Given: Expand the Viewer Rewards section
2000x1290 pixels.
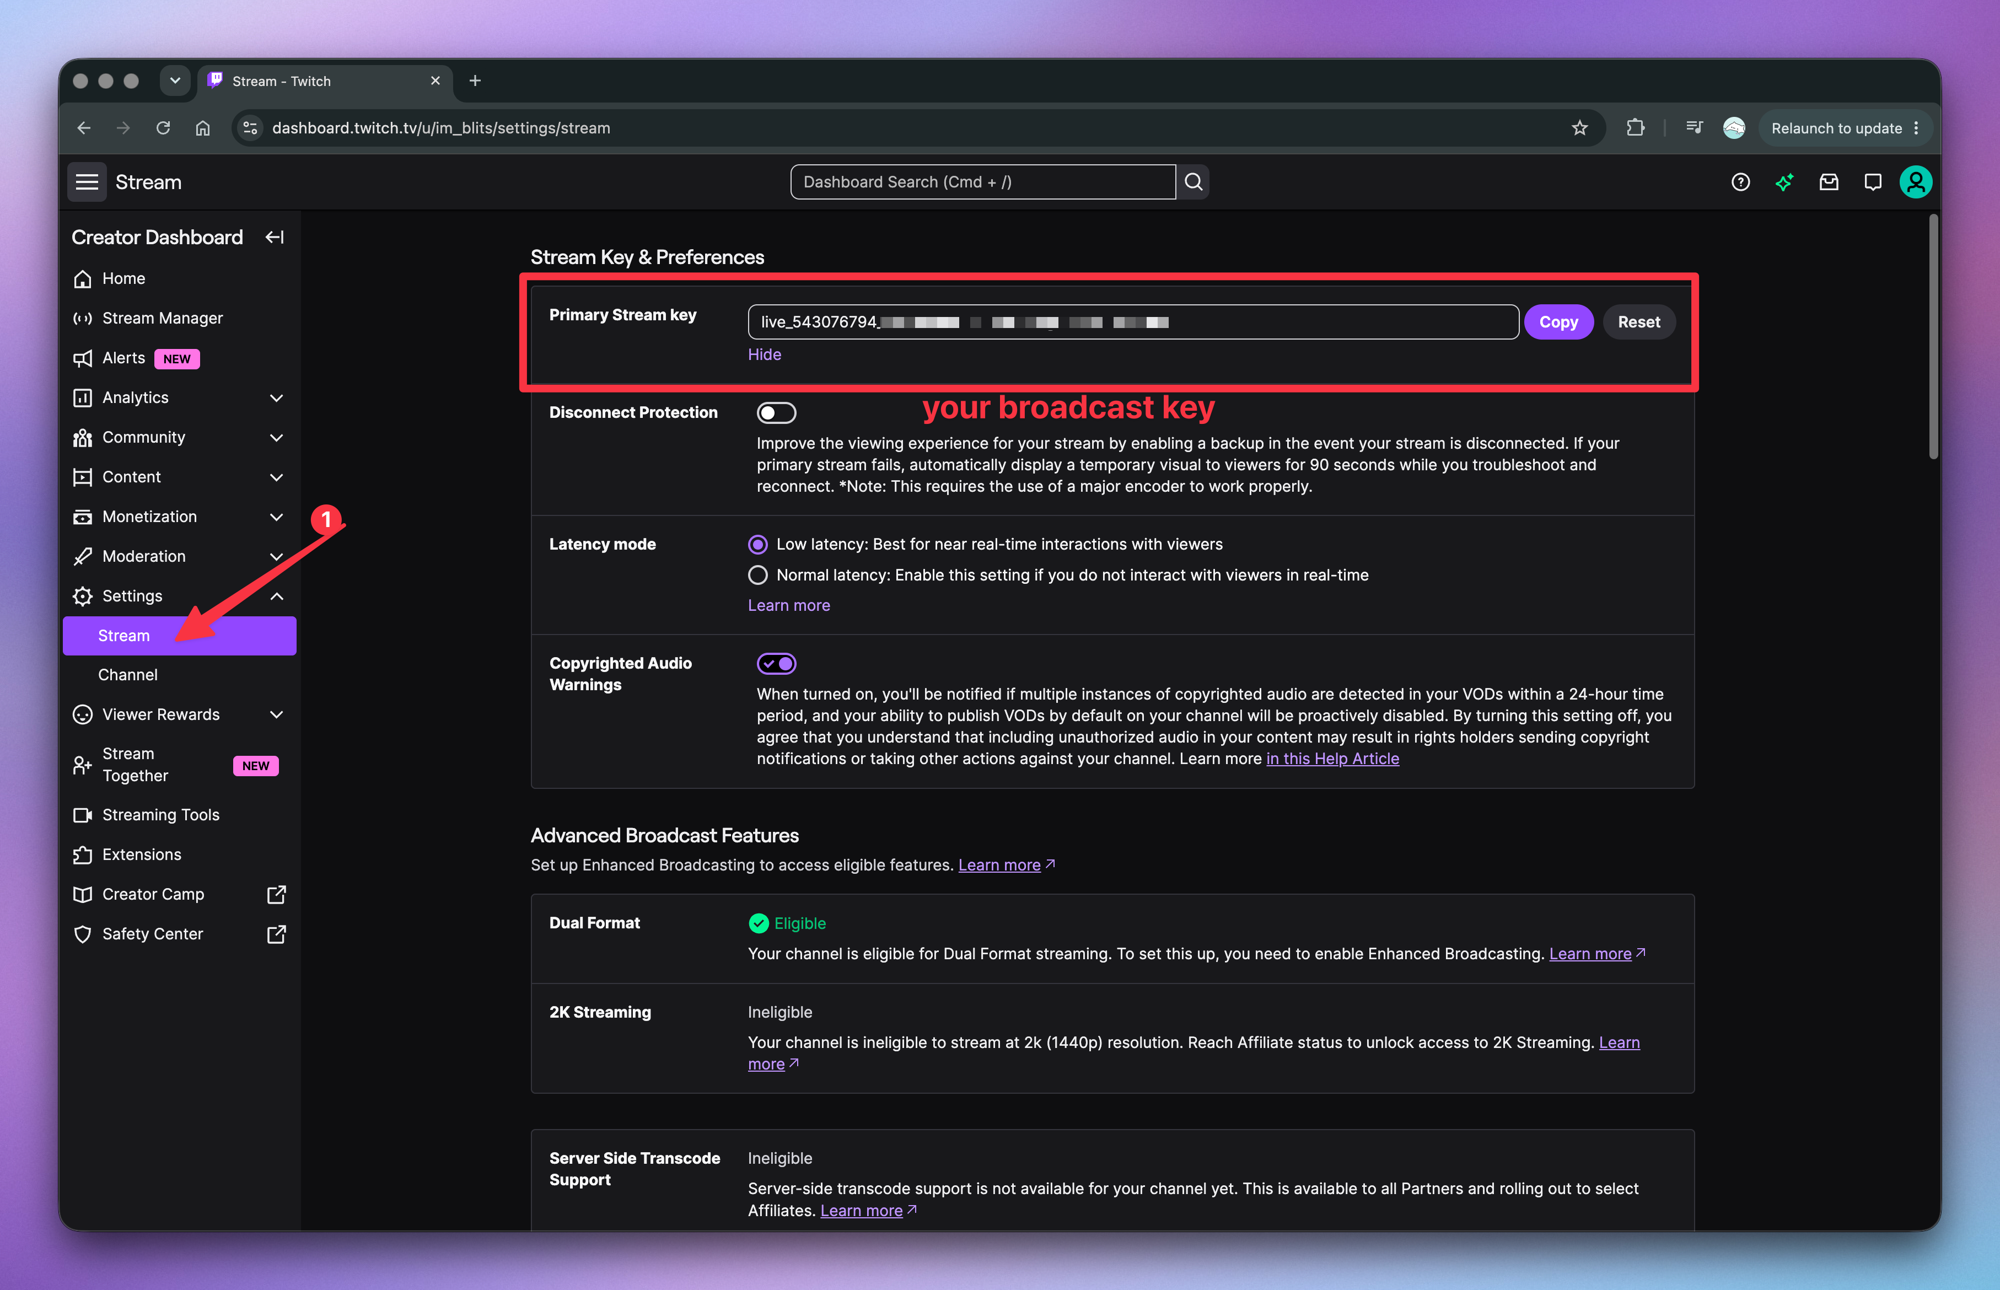Looking at the screenshot, I should (276, 714).
